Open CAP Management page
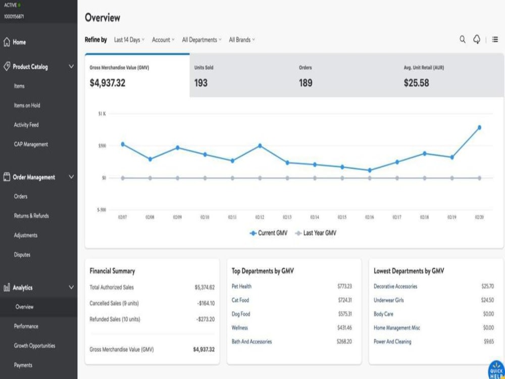This screenshot has width=505, height=379. coord(31,145)
